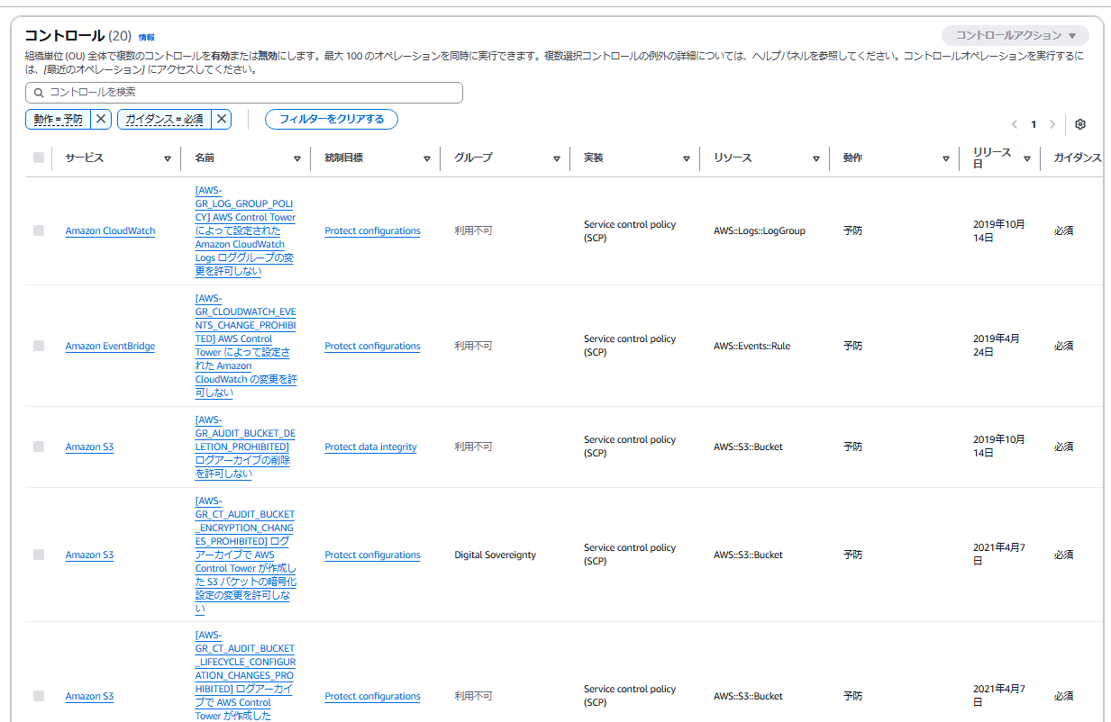Screen dimensions: 1111x722
Task: Sort by グループ column arrow
Action: click(x=557, y=158)
